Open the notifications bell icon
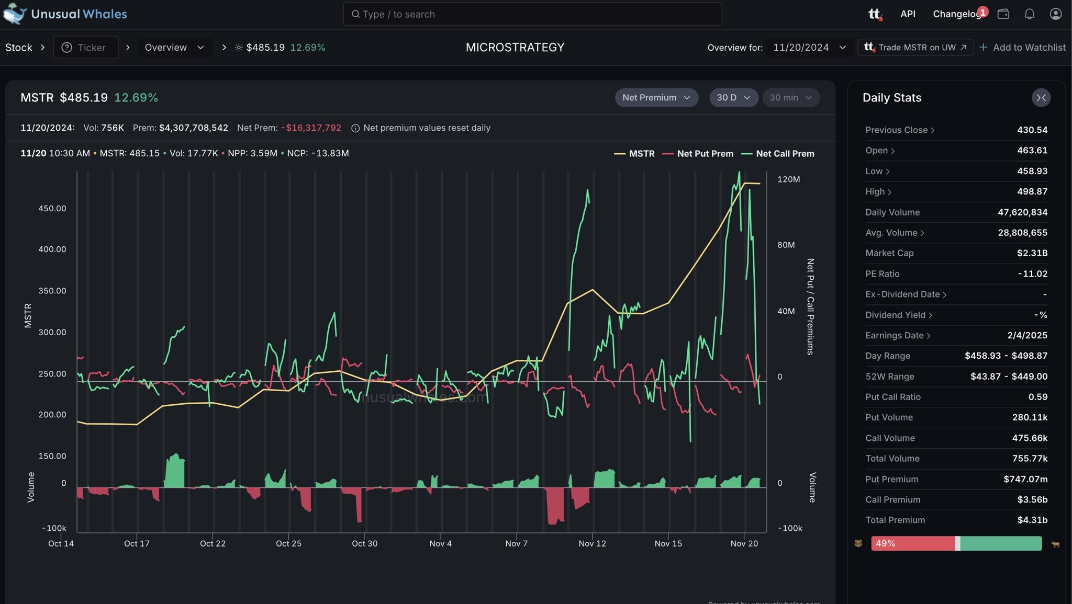 [1029, 14]
